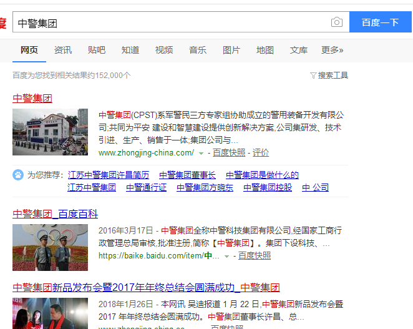Click suggested search 中警集团董事长
Image resolution: width=413 pixels, height=329 pixels.
tap(187, 175)
